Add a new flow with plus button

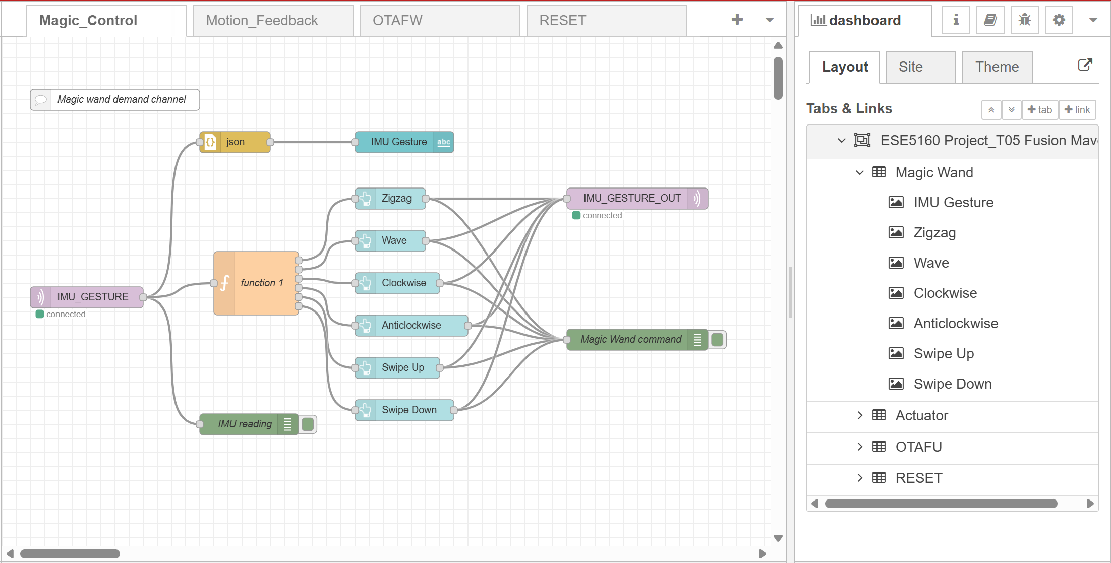pos(737,20)
